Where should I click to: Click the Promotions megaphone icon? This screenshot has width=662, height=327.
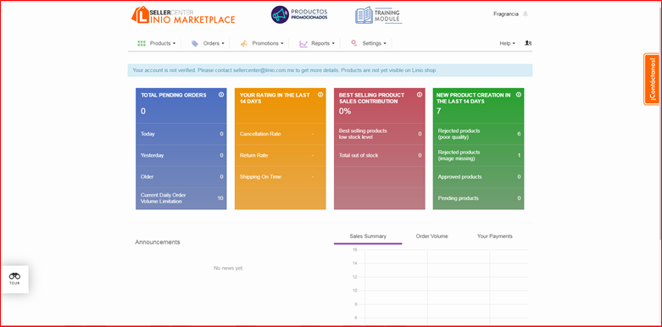click(x=243, y=43)
